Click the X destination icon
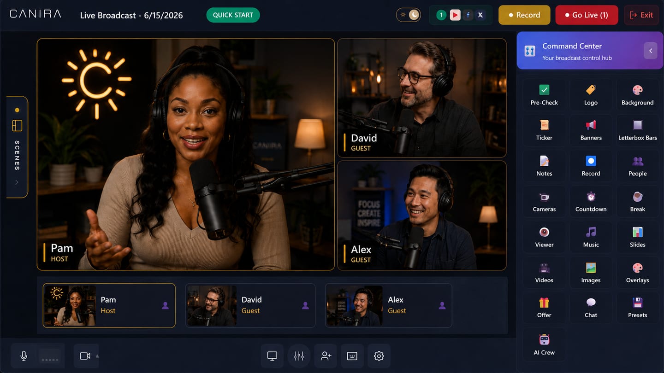Image resolution: width=664 pixels, height=373 pixels. point(480,15)
